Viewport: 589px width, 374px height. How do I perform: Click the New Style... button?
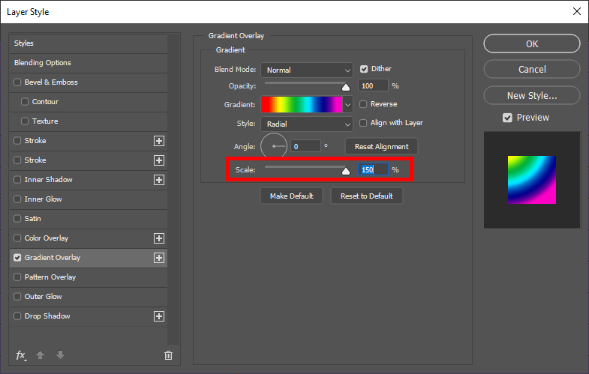[532, 96]
